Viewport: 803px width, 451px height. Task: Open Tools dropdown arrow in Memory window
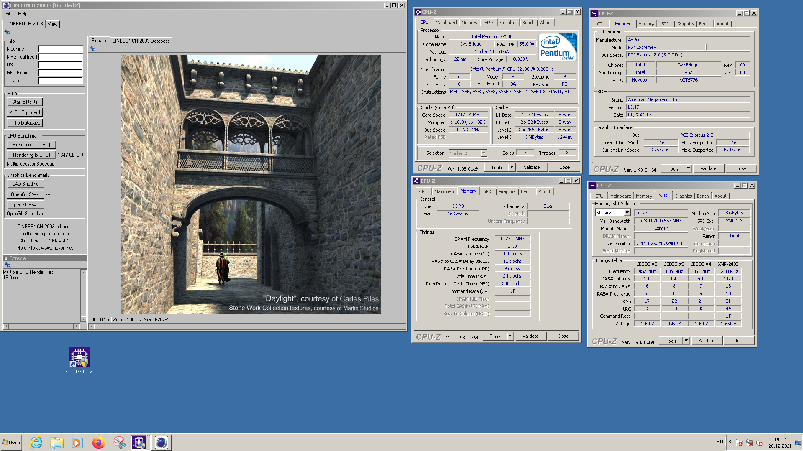click(x=510, y=336)
